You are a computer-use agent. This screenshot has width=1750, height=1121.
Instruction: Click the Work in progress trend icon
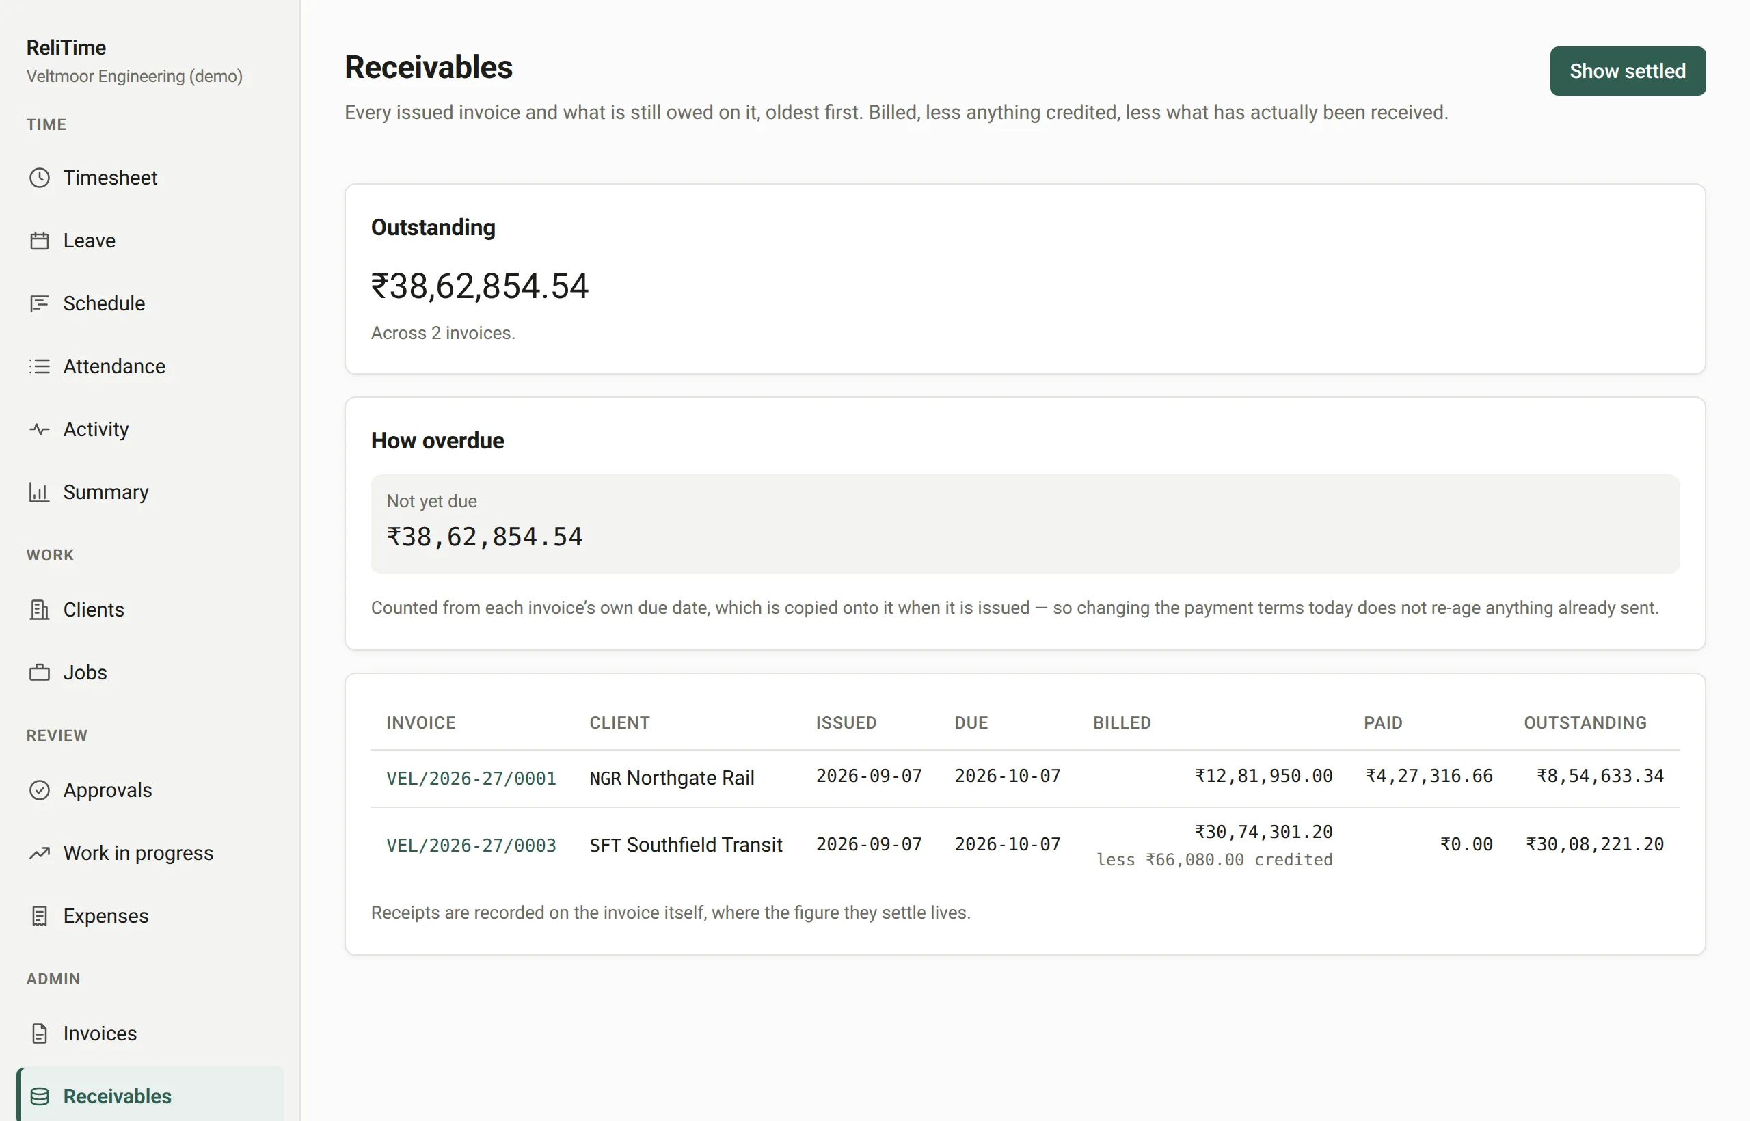(40, 853)
